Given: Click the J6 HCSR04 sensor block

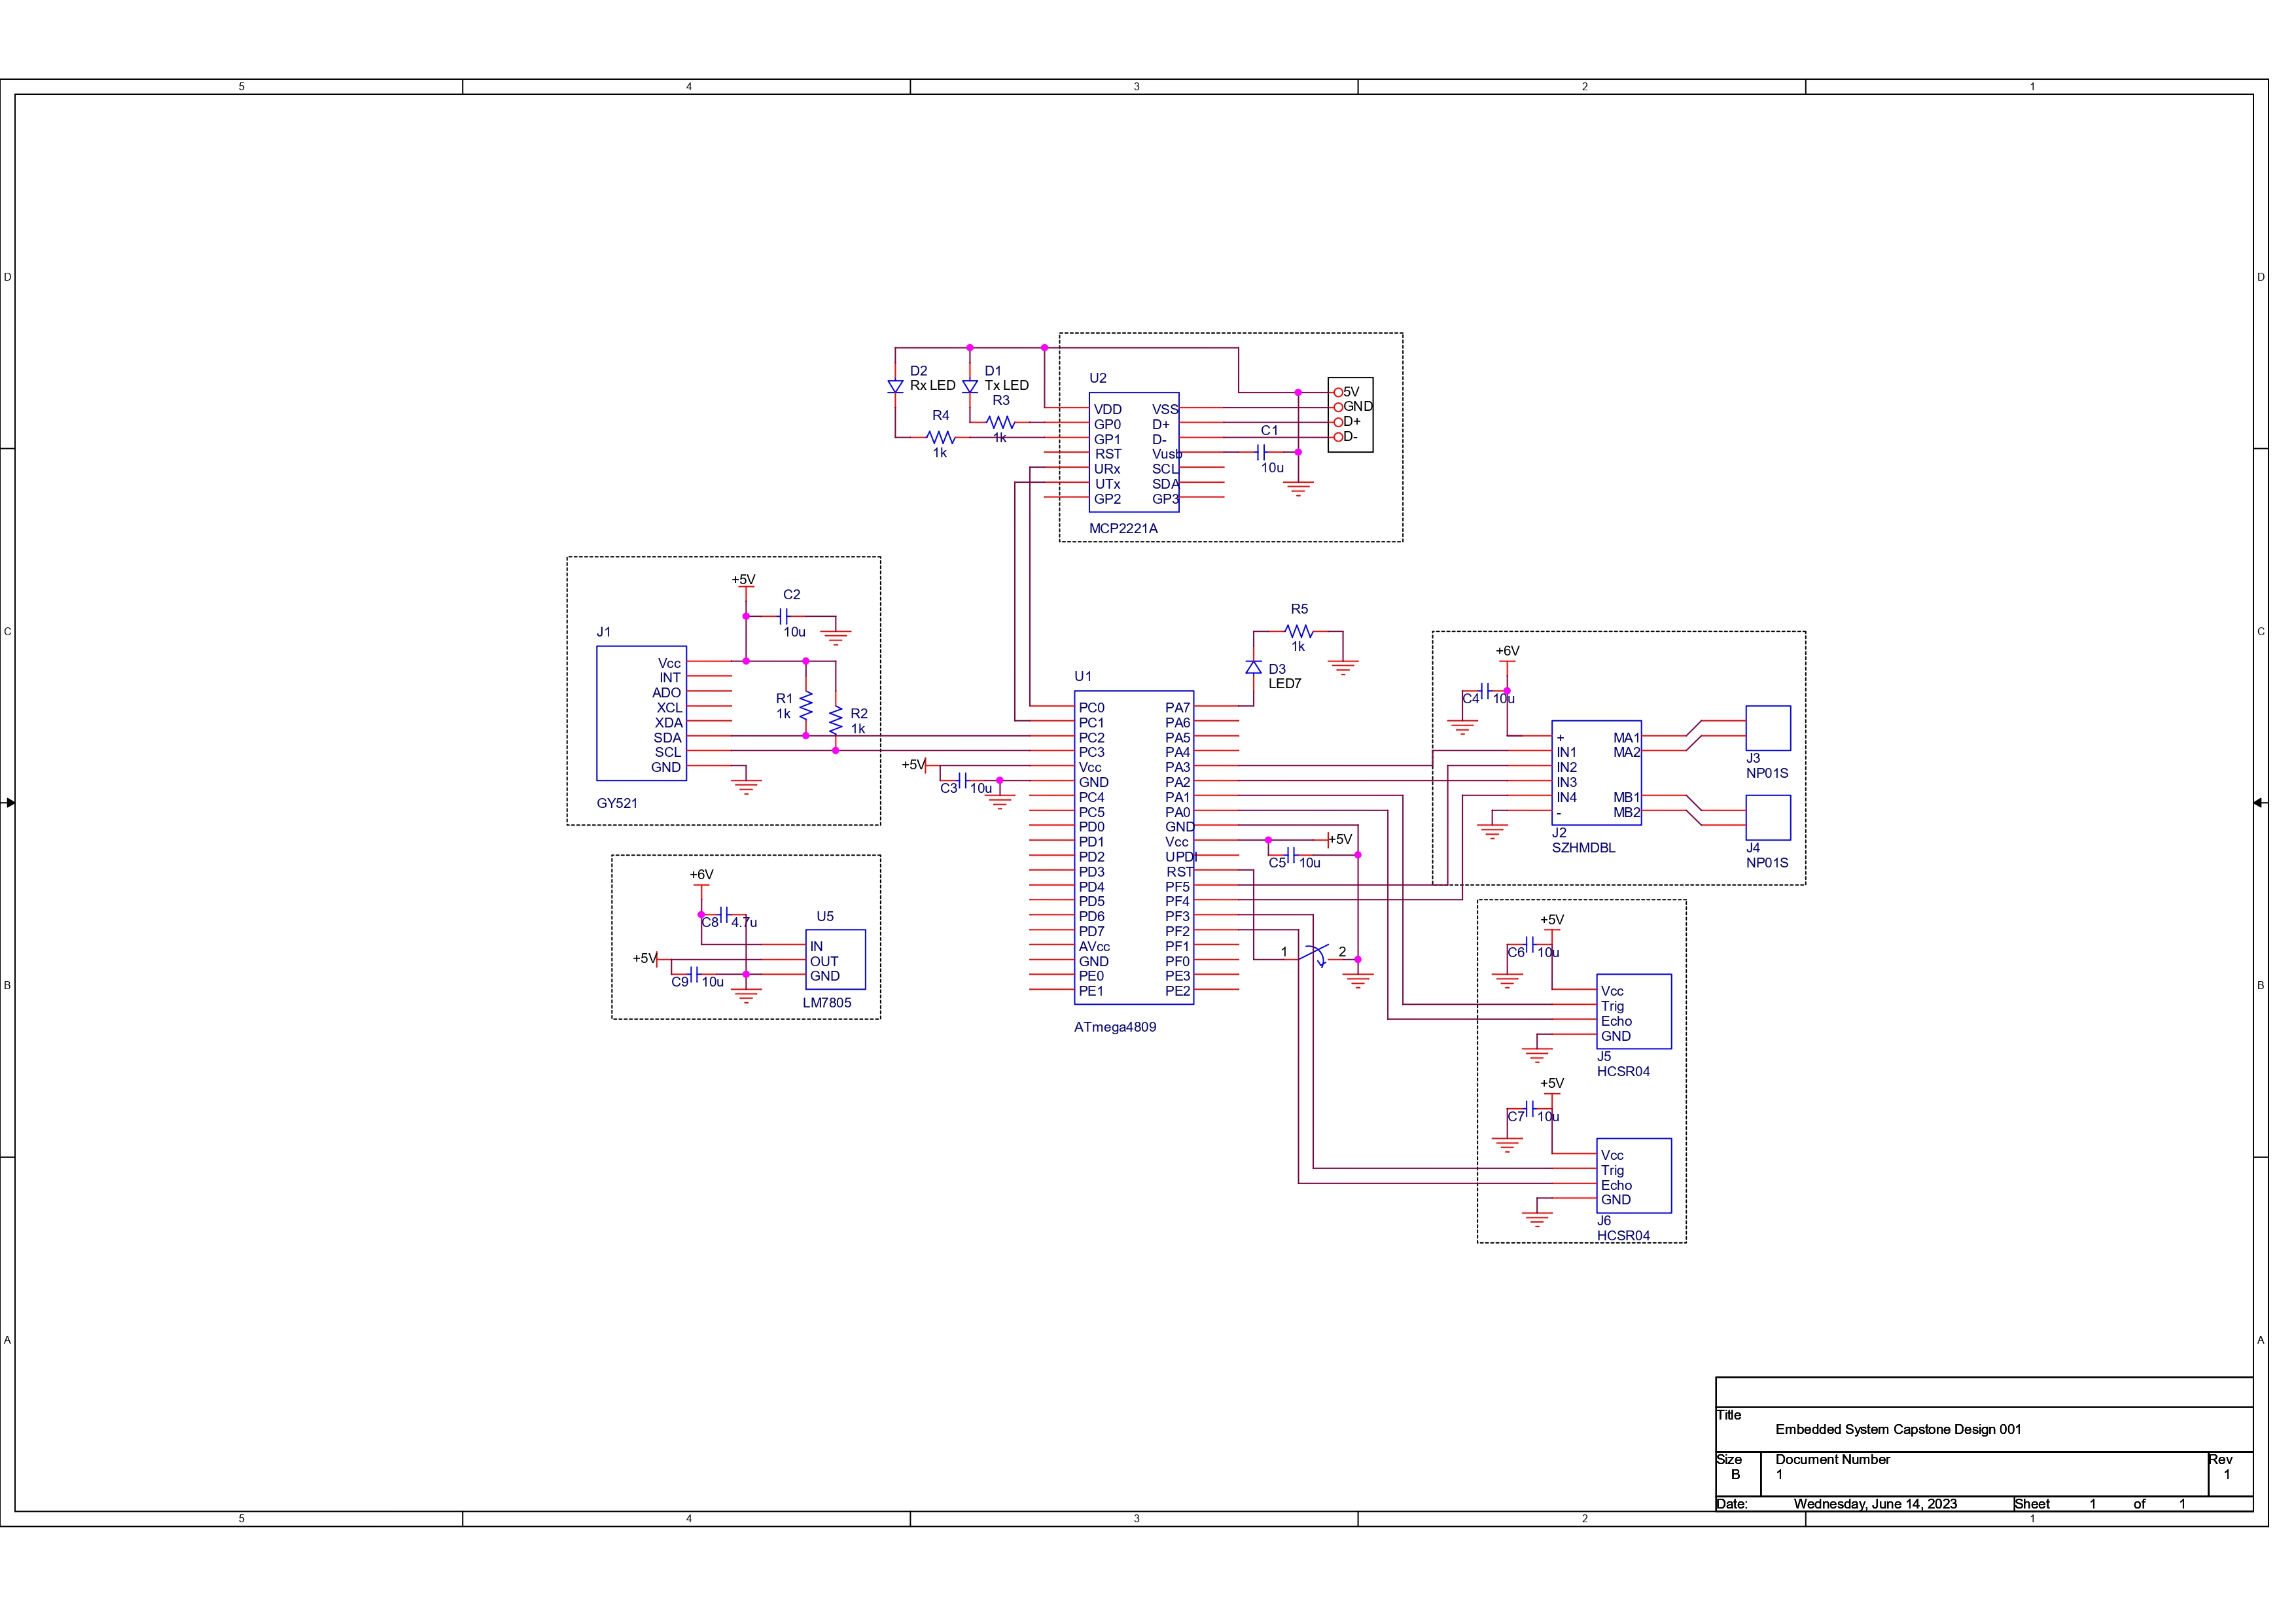Looking at the screenshot, I should pyautogui.click(x=1634, y=1176).
